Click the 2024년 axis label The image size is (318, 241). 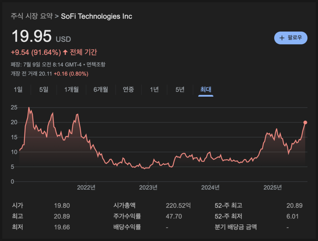click(x=210, y=187)
